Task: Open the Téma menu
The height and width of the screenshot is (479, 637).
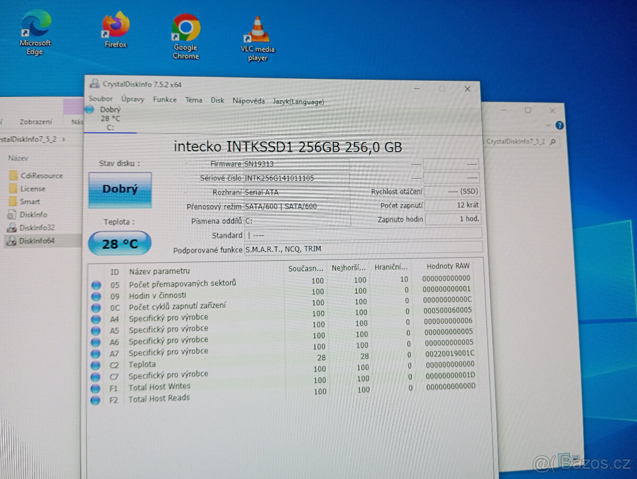Action: click(x=194, y=100)
